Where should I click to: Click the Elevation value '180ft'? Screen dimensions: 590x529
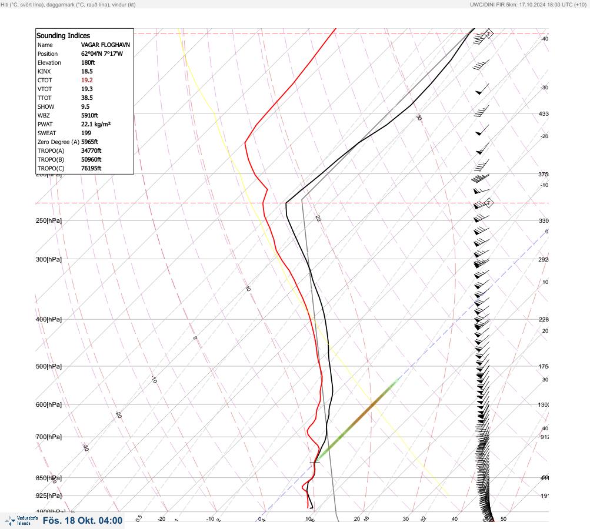point(88,62)
